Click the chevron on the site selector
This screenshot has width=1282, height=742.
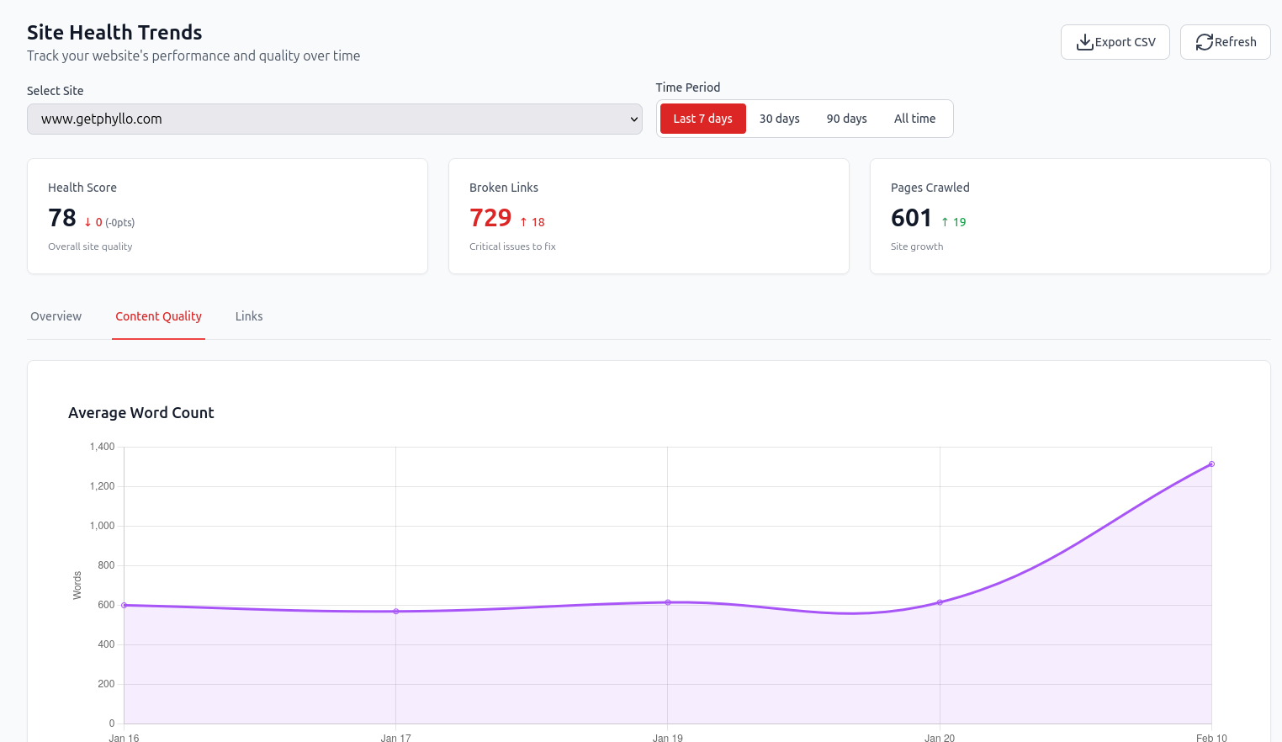635,119
